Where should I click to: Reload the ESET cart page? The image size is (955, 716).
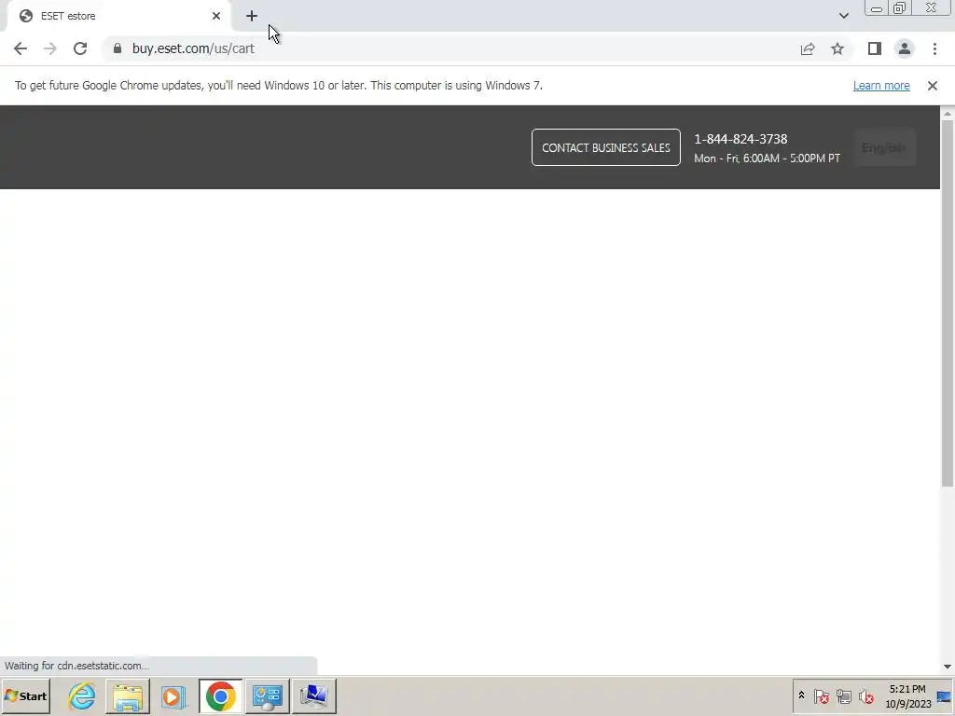[x=80, y=48]
